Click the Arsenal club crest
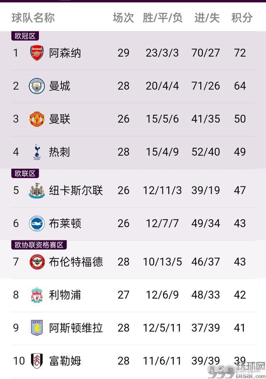Screen dimensions: 266x379 point(37,53)
